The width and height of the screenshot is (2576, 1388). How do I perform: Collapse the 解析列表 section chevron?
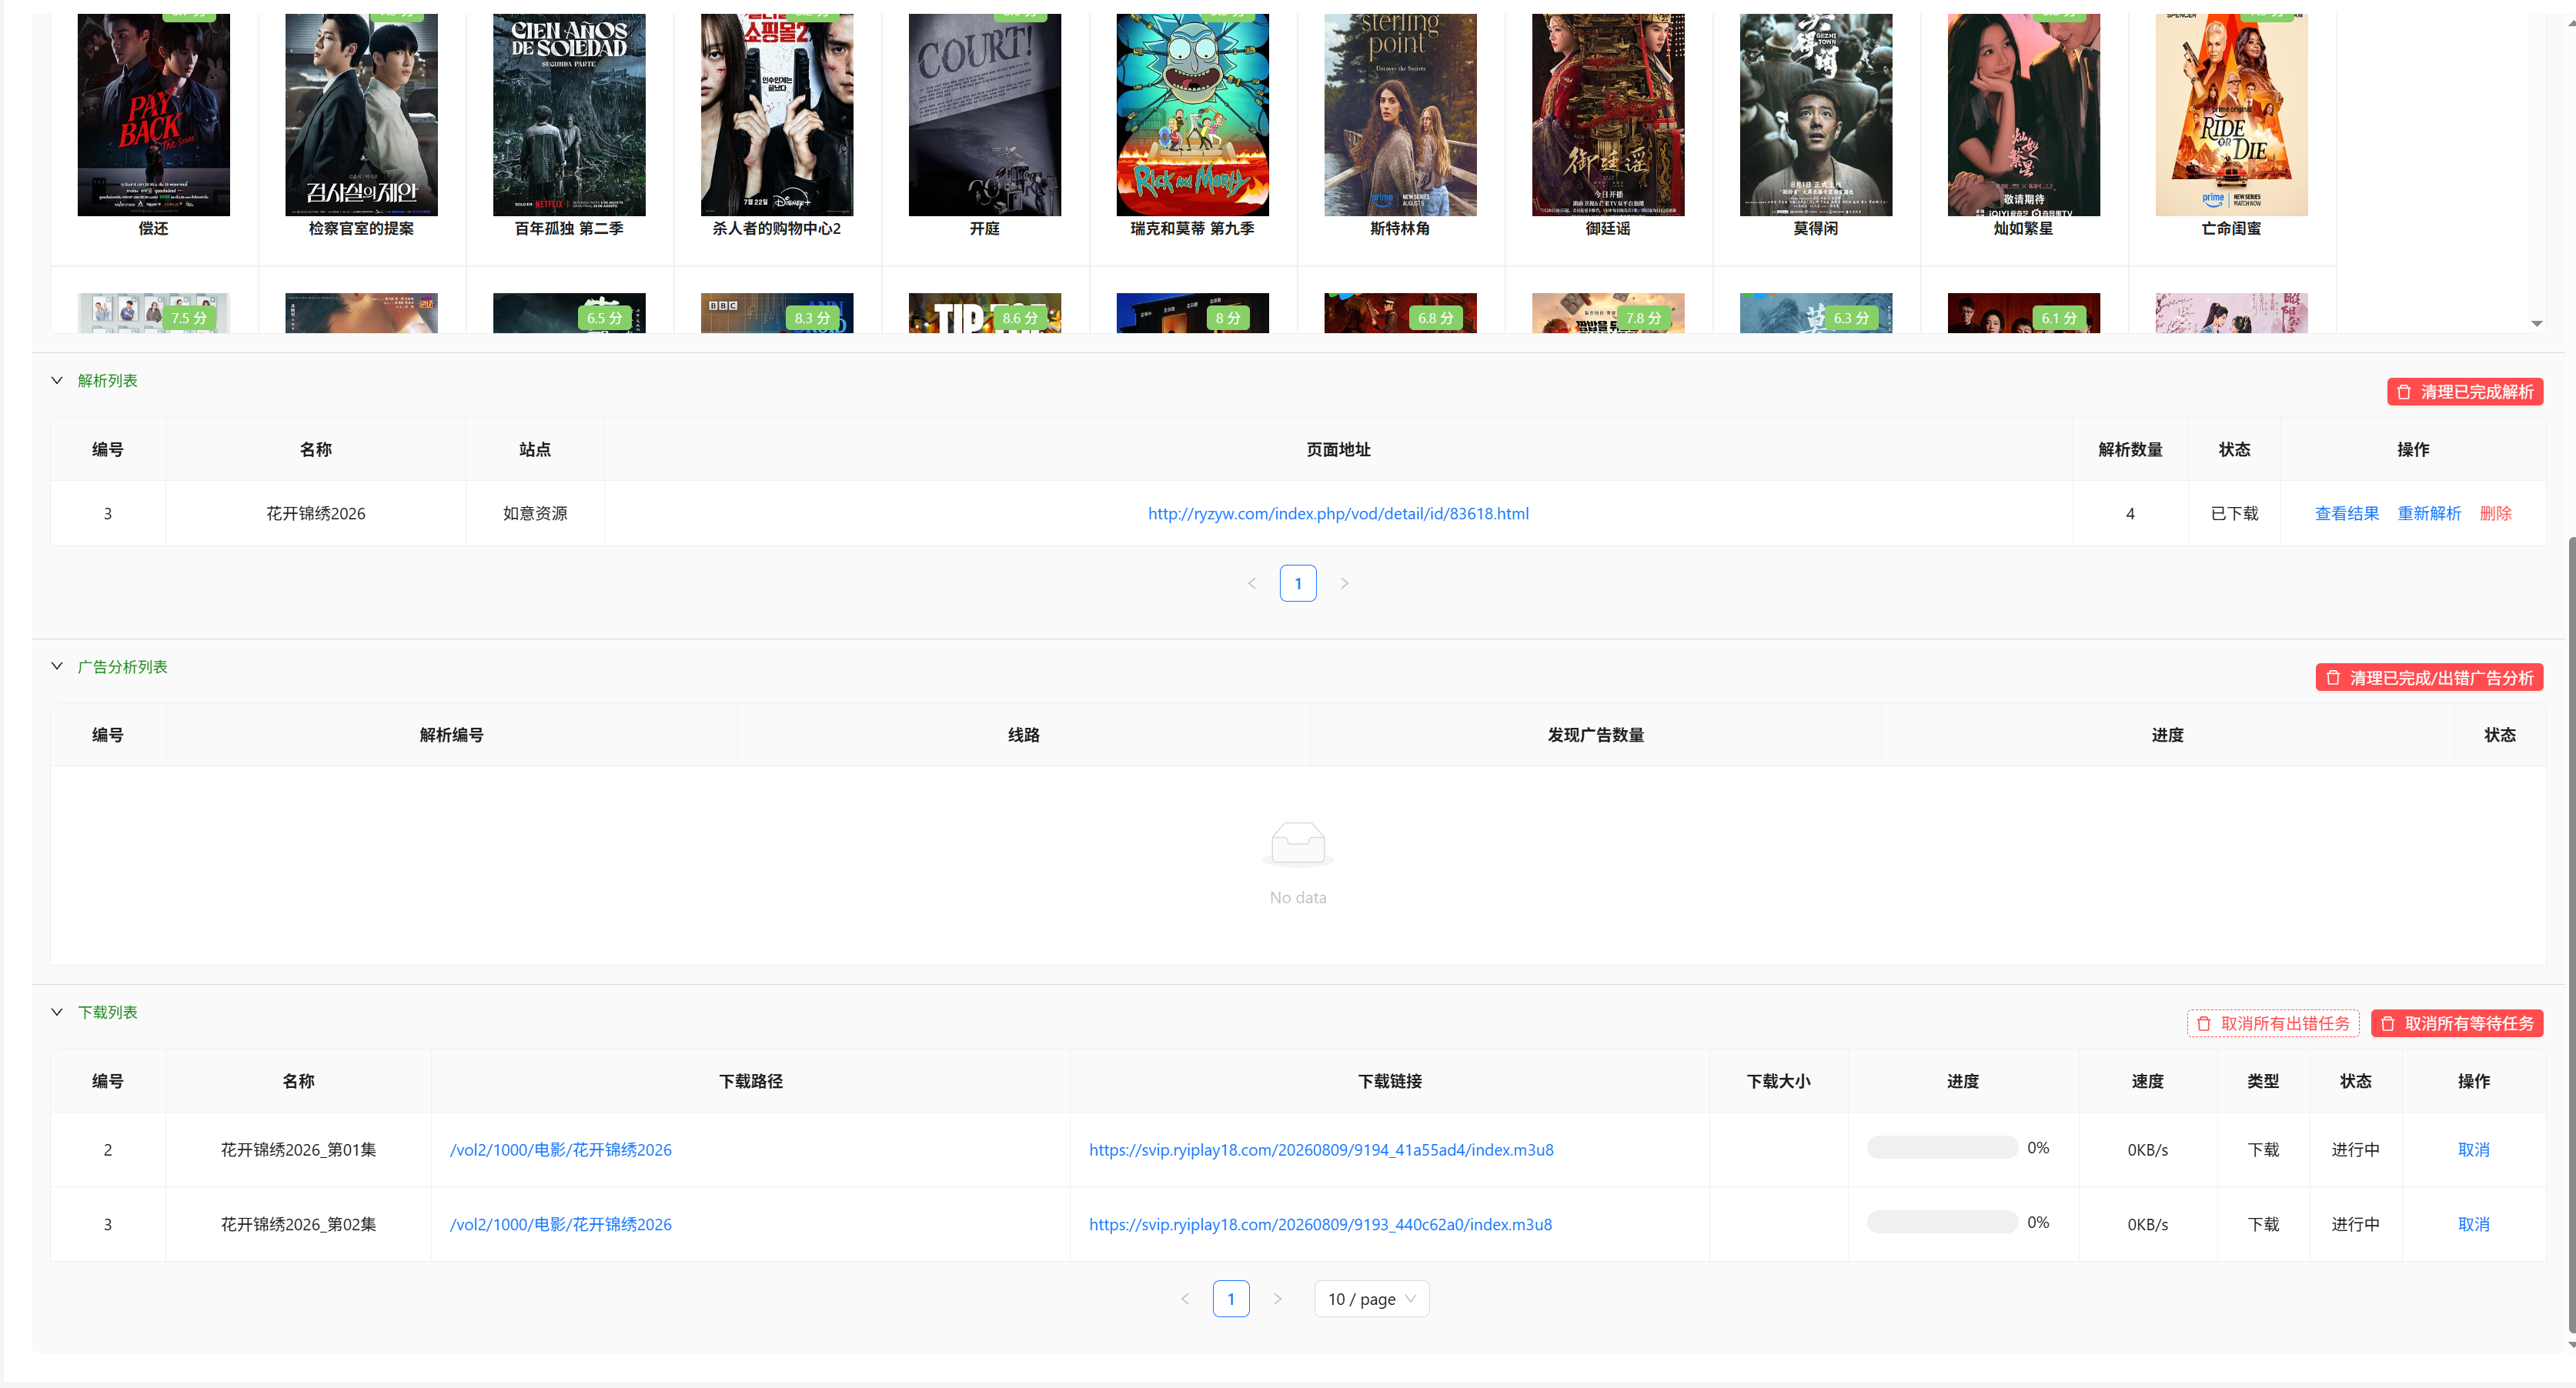[57, 380]
